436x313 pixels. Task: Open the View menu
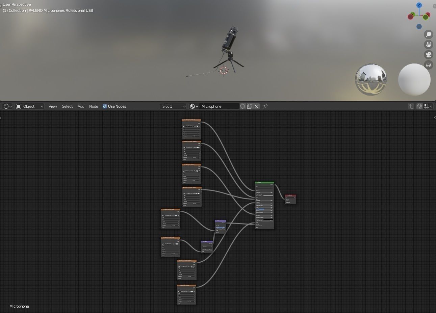coord(53,106)
